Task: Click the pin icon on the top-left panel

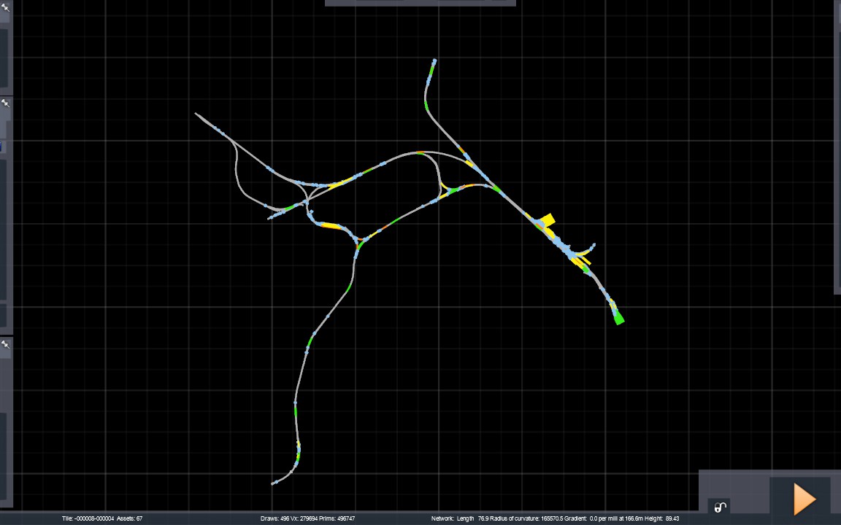Action: coord(5,7)
